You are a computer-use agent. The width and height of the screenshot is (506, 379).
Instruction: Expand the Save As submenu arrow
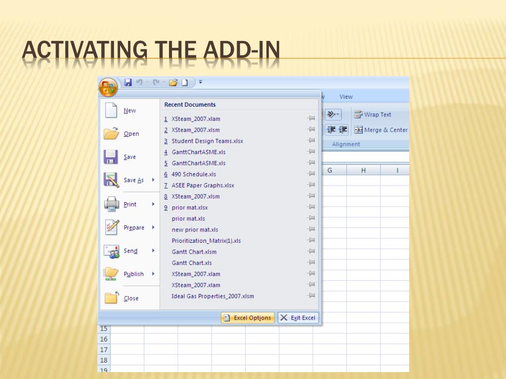[153, 180]
